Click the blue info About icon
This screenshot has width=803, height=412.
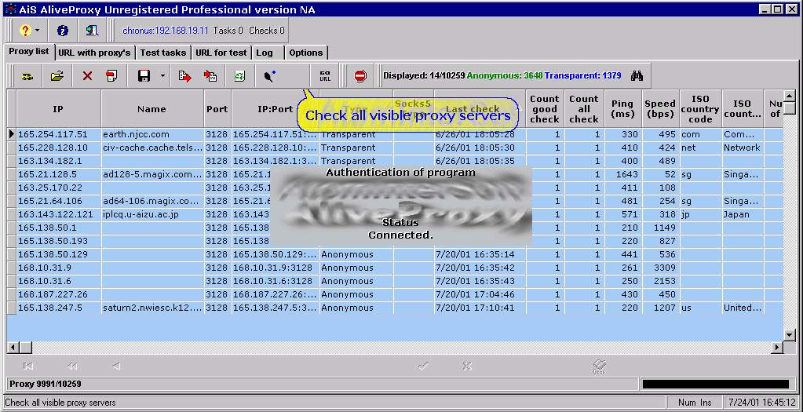click(63, 31)
